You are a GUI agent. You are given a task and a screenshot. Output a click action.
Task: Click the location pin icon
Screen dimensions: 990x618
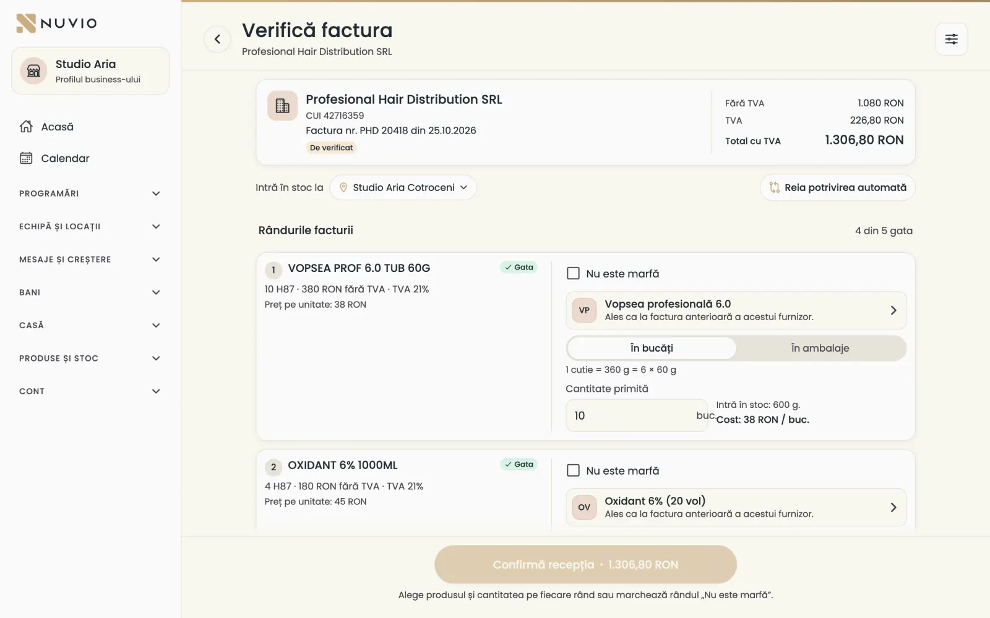(x=343, y=187)
